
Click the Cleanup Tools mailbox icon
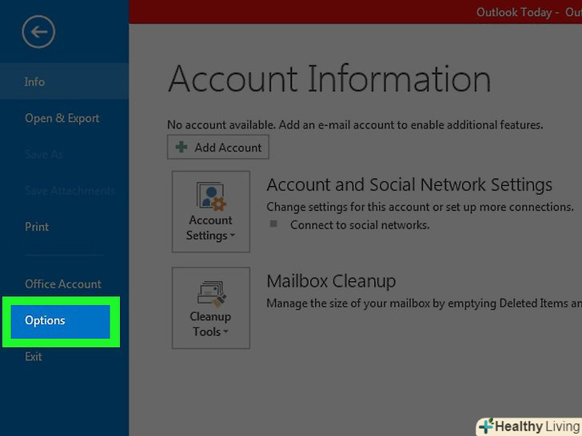click(x=211, y=294)
